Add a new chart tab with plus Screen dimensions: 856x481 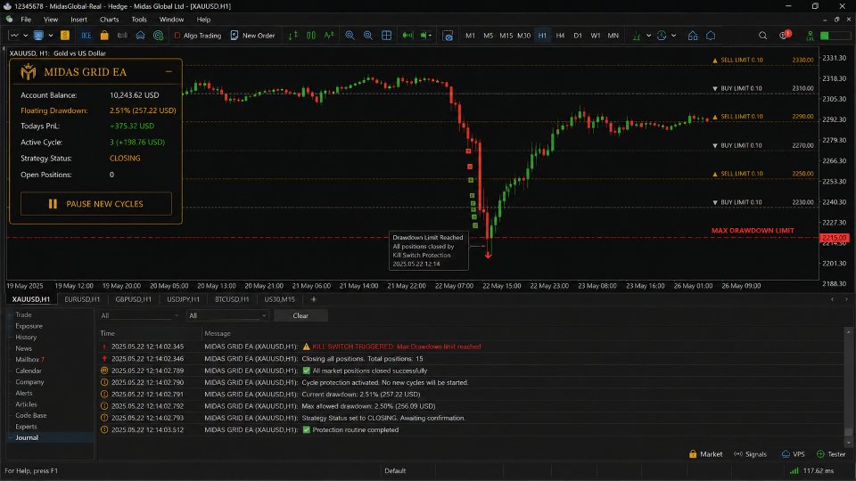[x=313, y=299]
